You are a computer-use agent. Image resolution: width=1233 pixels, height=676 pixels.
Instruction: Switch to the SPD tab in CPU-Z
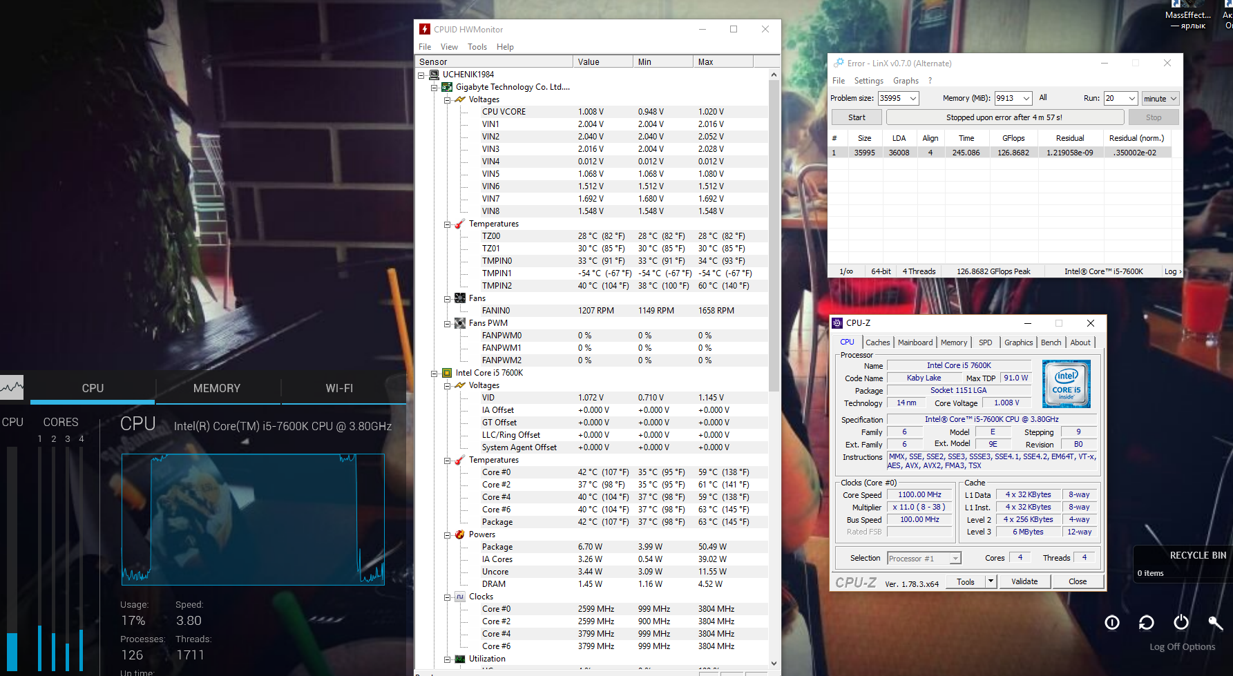pyautogui.click(x=986, y=342)
